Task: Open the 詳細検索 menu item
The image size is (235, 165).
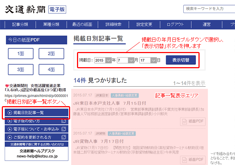Action: pyautogui.click(x=113, y=25)
